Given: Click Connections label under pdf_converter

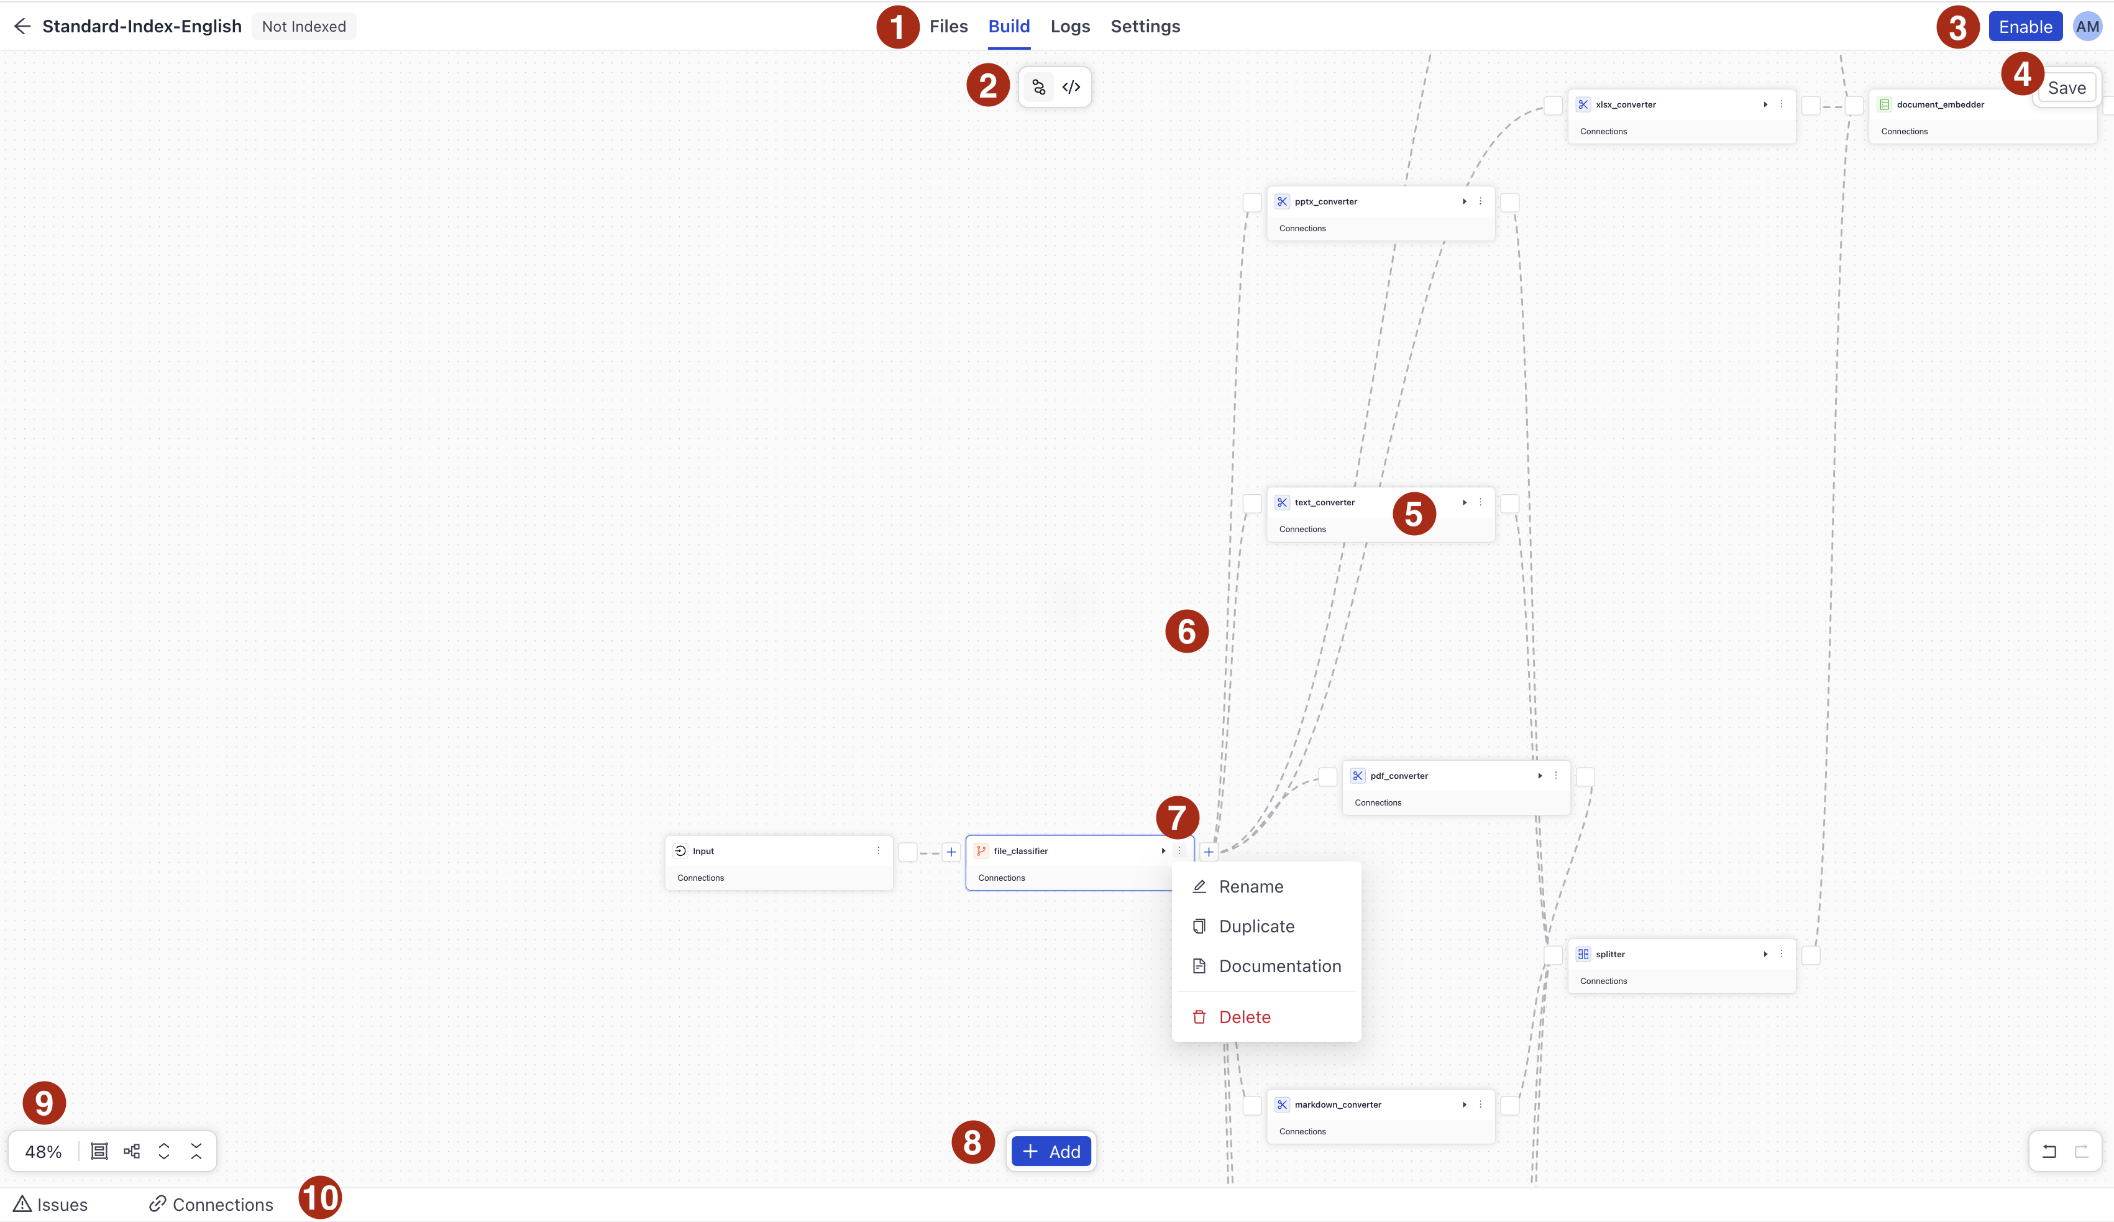Looking at the screenshot, I should tap(1378, 803).
